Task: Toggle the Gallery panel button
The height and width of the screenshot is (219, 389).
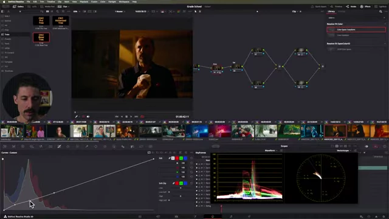Action: (x=18, y=7)
